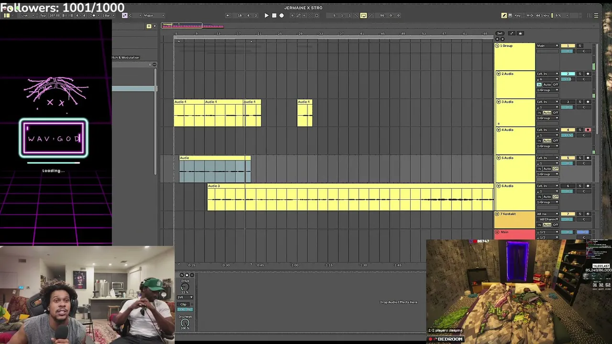Click the Tap tempo button
The width and height of the screenshot is (612, 344).
43,15
